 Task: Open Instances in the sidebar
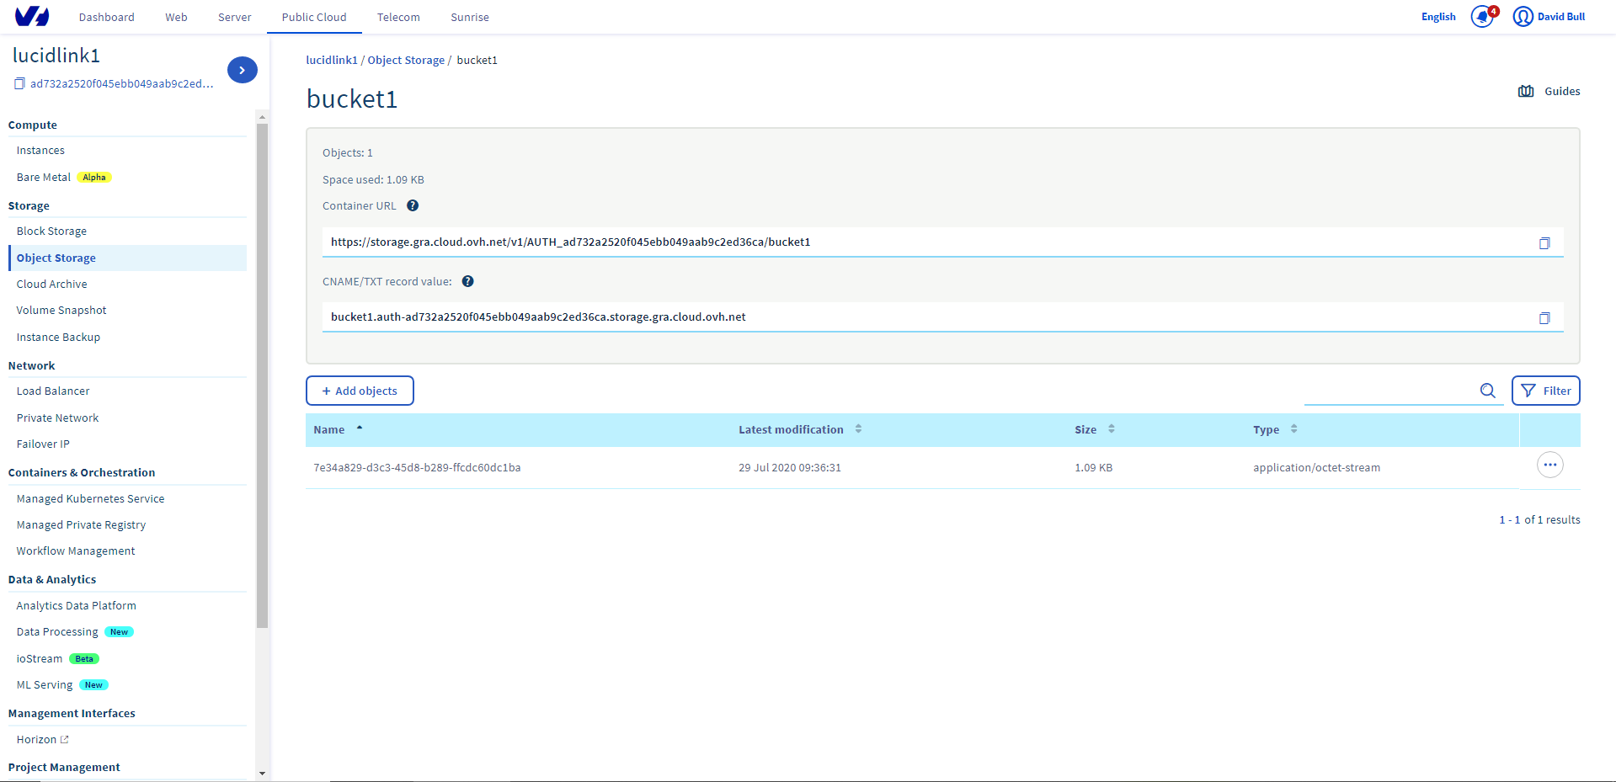(40, 151)
